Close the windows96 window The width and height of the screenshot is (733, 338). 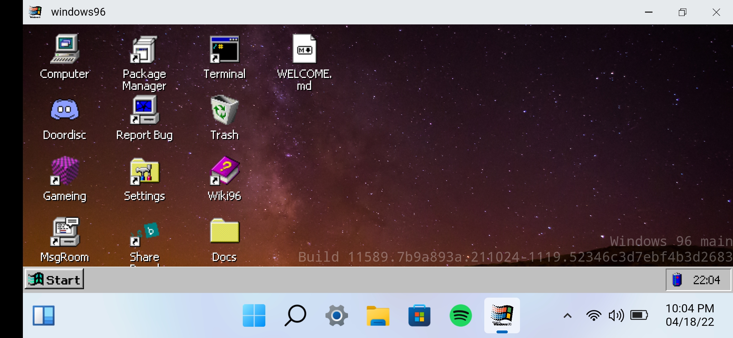[x=716, y=12]
